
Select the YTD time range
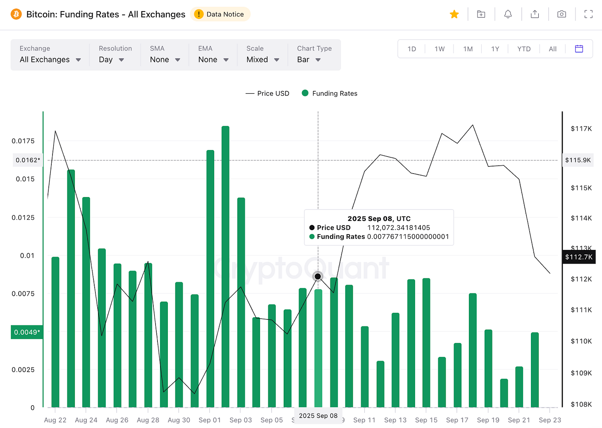[524, 49]
